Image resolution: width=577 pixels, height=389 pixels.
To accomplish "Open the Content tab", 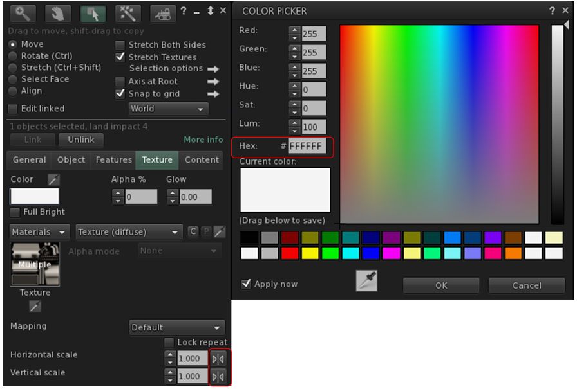I will (x=202, y=160).
